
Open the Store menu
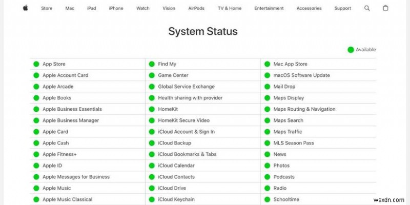47,8
